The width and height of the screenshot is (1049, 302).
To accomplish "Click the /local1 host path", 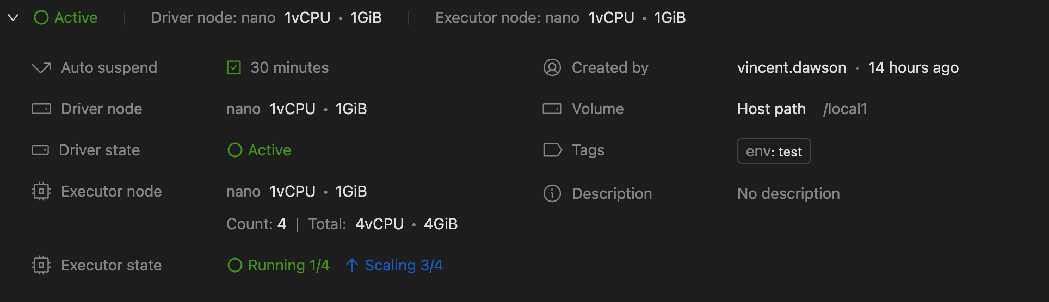I will click(845, 109).
